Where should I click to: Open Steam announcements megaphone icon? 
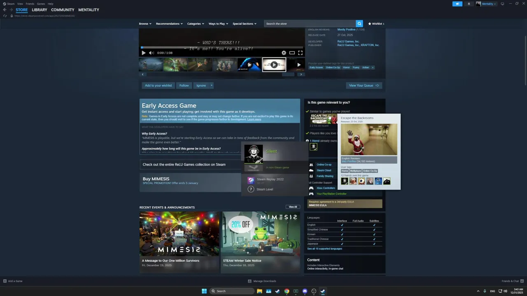click(457, 4)
